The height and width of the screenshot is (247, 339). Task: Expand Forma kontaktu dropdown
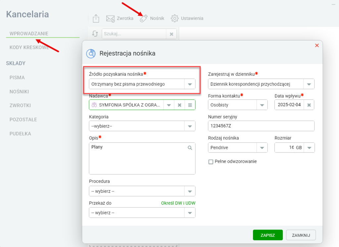[x=262, y=105]
